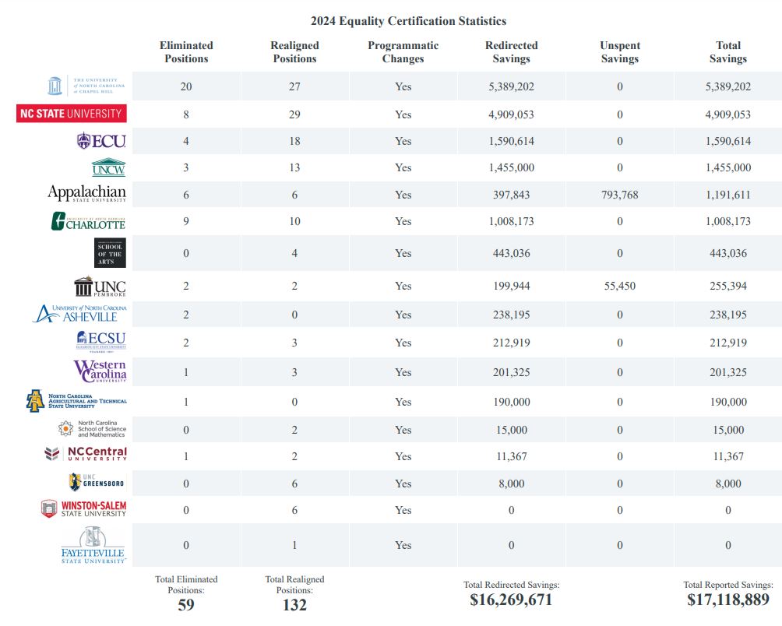Click the UNC Chapel Hill logo
The width and height of the screenshot is (782, 626).
[86, 86]
